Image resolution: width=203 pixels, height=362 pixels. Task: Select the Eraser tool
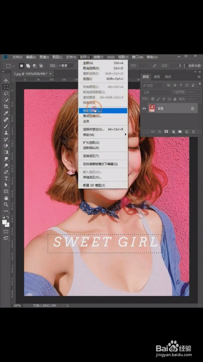pyautogui.click(x=6, y=146)
